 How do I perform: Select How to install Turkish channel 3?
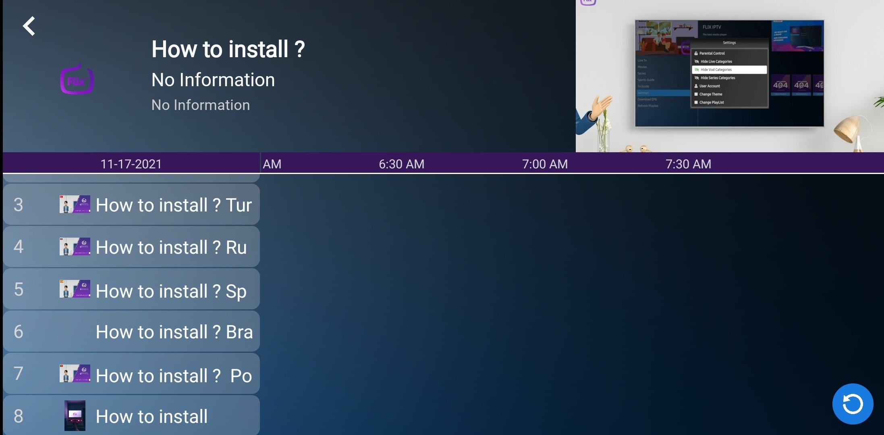[x=131, y=204]
